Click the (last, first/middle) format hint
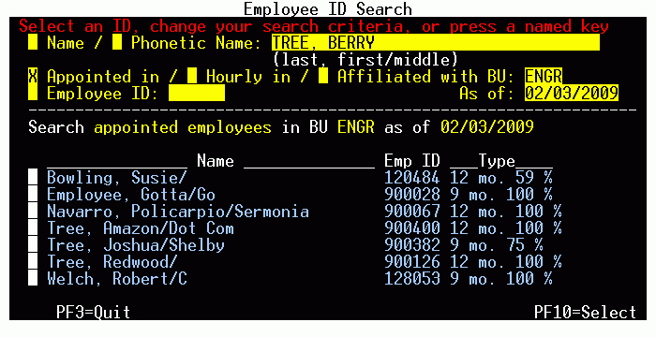Viewport: 656px width, 337px height. [x=365, y=59]
